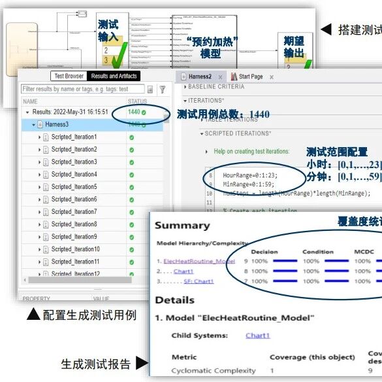Click the filter results input field
The image size is (382, 382).
coord(82,89)
